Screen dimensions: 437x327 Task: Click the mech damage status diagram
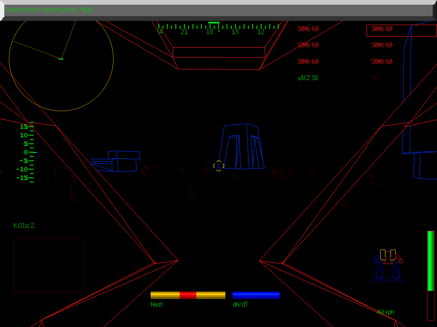click(388, 265)
